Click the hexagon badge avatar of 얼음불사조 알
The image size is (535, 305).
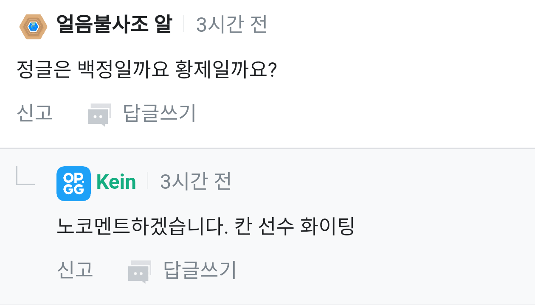point(33,26)
